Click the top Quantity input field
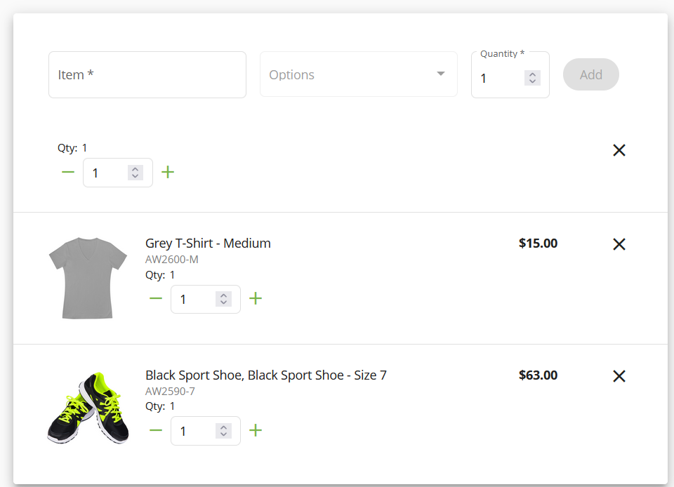 click(500, 79)
